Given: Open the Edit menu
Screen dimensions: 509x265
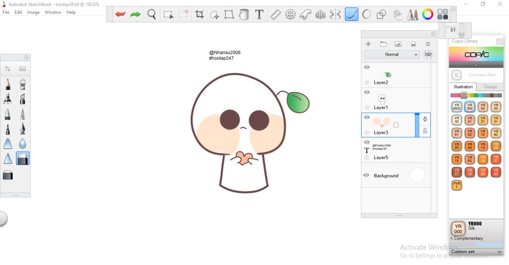Looking at the screenshot, I should click(18, 12).
